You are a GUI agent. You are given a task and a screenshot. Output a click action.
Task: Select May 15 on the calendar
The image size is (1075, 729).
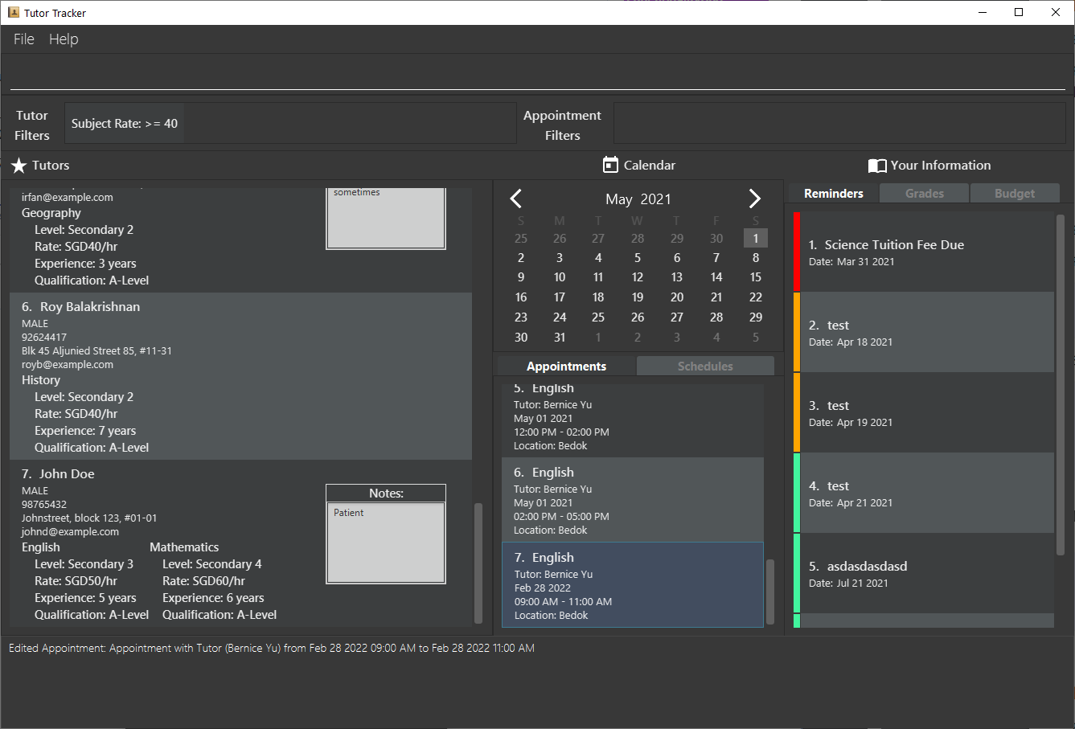(x=756, y=277)
